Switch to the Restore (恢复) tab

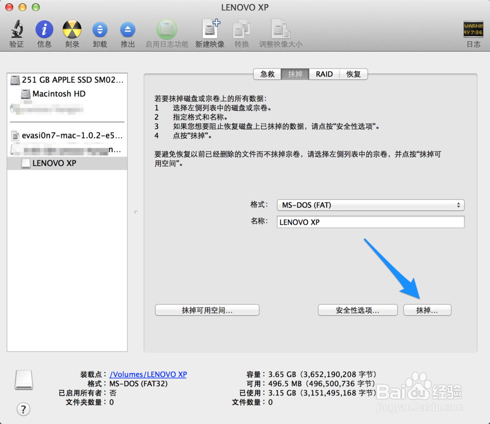[353, 74]
